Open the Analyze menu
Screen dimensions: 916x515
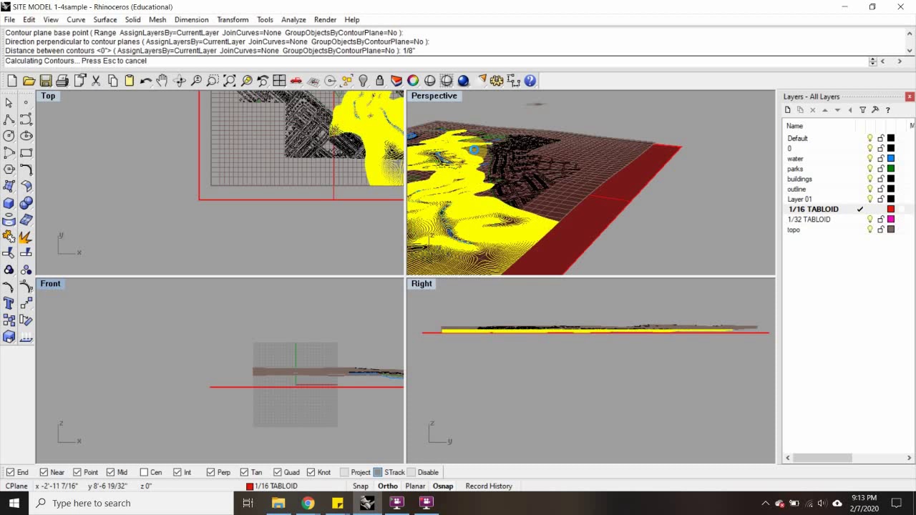point(293,20)
